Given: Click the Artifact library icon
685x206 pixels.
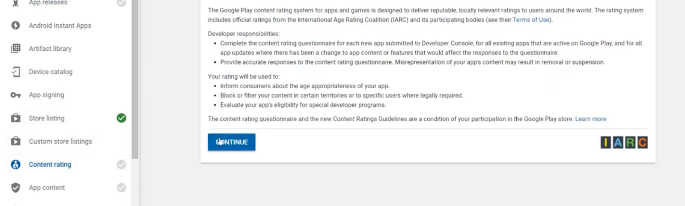Looking at the screenshot, I should [15, 49].
